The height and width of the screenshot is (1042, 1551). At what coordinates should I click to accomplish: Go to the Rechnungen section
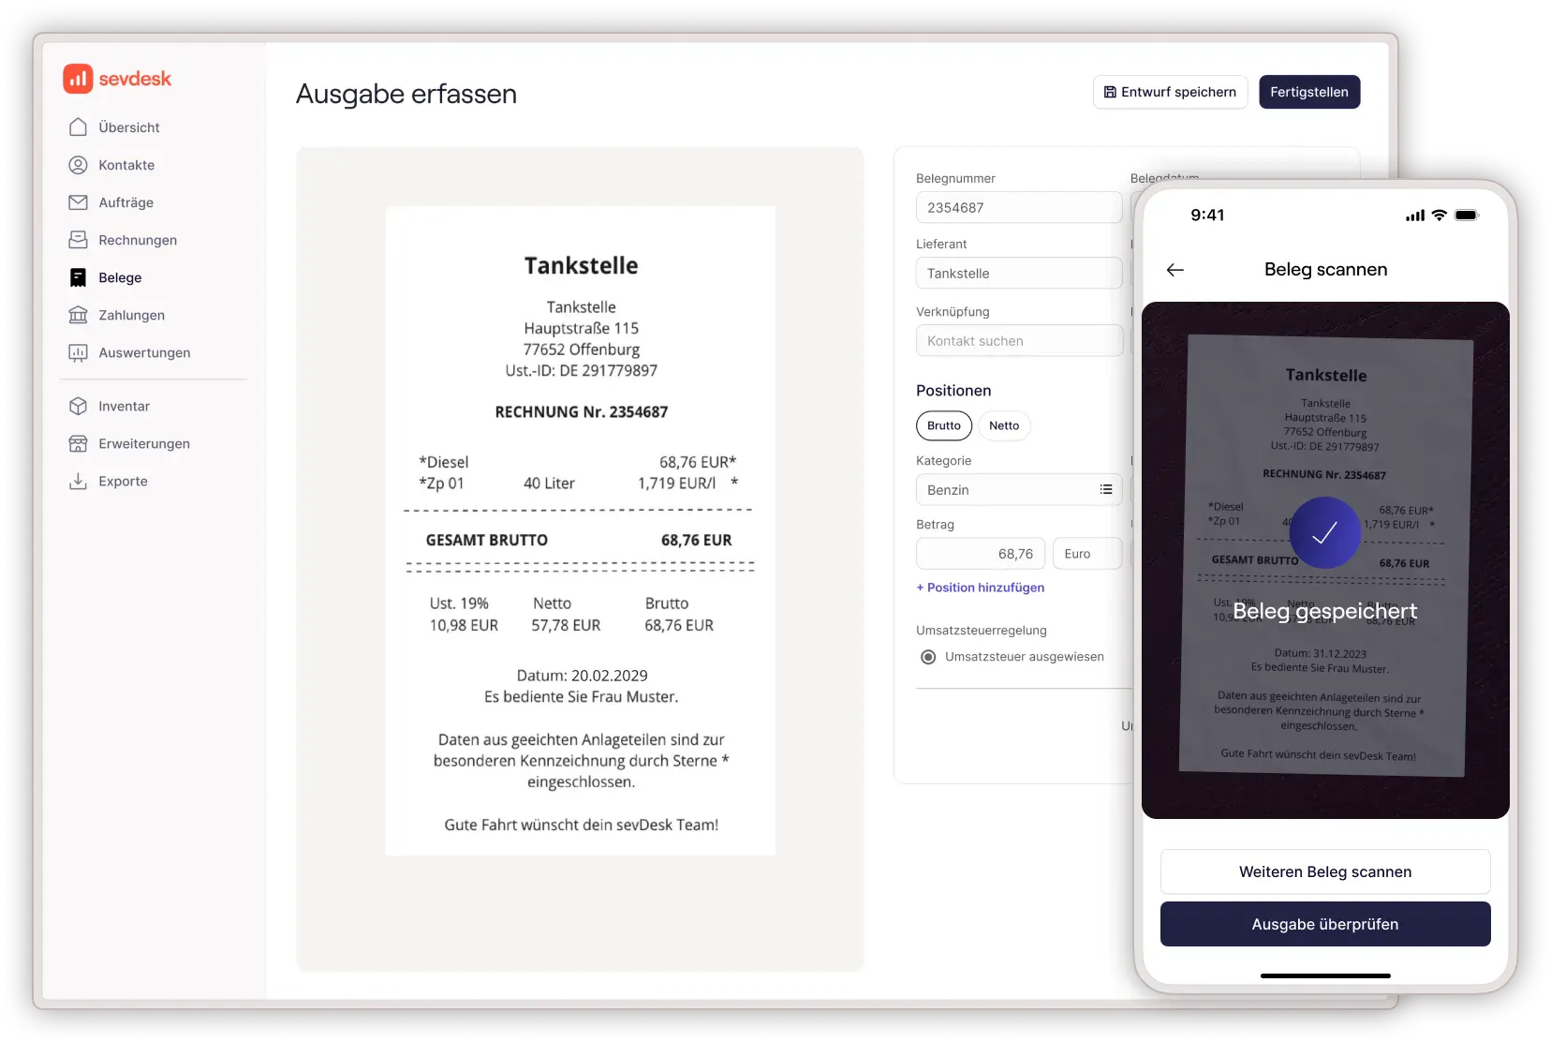(138, 240)
